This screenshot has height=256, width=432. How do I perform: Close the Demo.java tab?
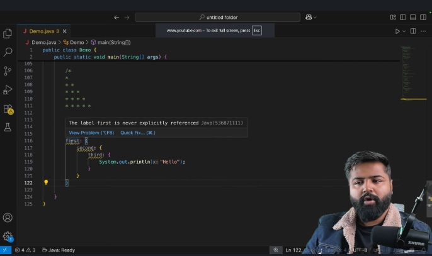pos(64,31)
